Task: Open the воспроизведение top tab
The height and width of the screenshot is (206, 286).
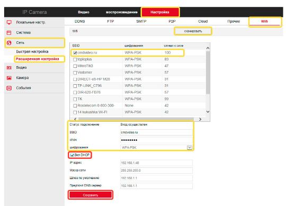Action: click(x=122, y=12)
